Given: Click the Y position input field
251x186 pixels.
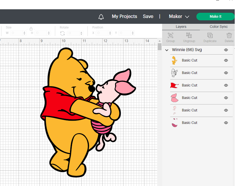Looking at the screenshot, I should point(125,33).
